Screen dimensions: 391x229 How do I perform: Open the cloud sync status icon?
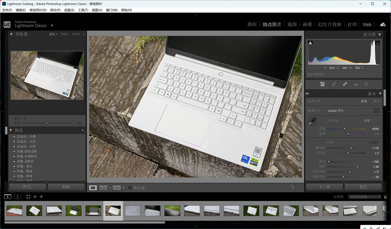[382, 24]
